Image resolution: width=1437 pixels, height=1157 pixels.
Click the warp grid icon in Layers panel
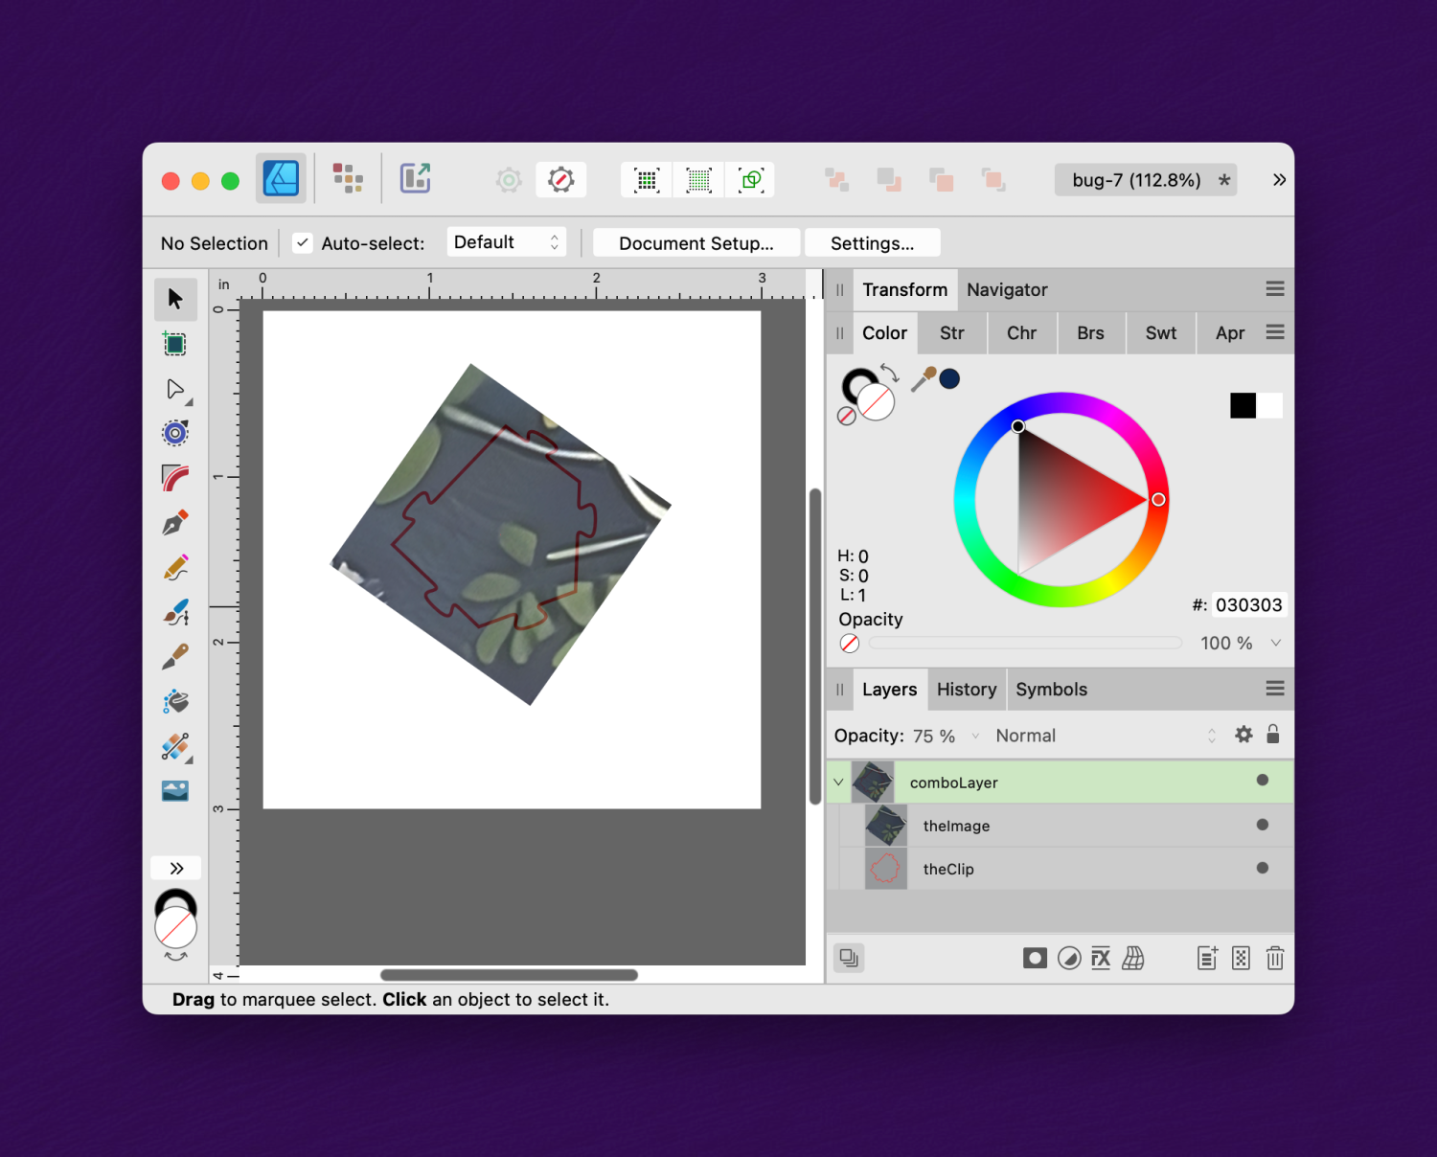[1133, 959]
